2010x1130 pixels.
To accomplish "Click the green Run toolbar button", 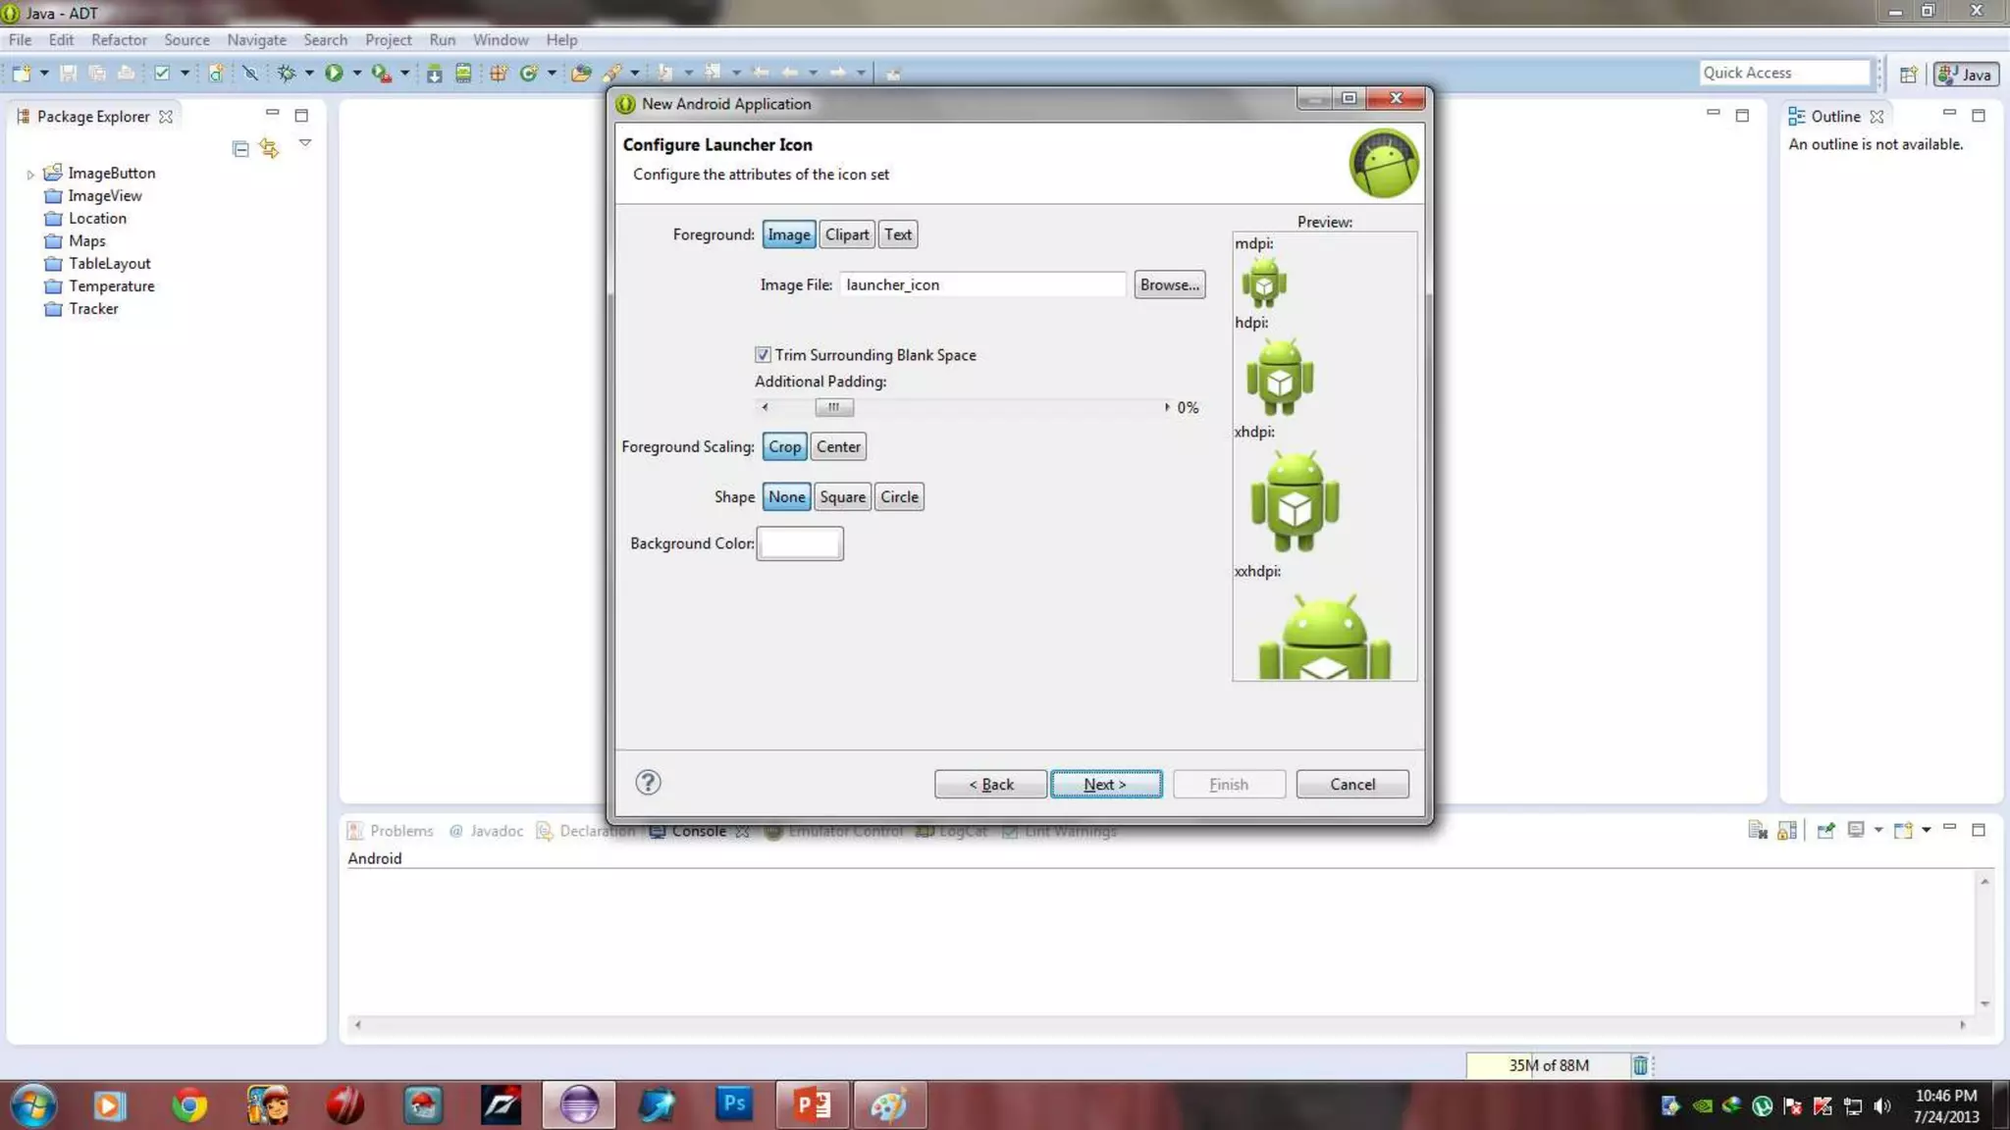I will pyautogui.click(x=334, y=73).
